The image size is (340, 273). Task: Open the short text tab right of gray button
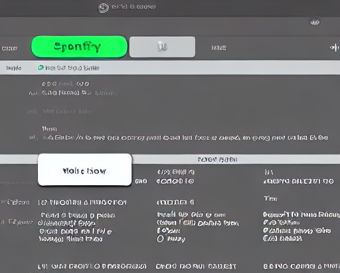click(x=219, y=48)
